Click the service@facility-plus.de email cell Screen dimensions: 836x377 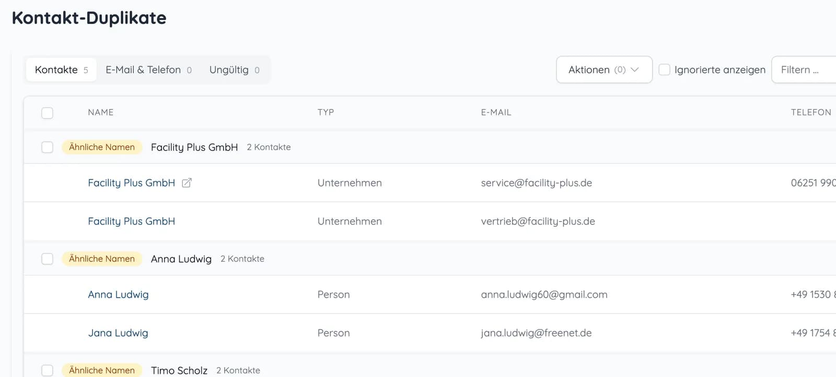[537, 183]
